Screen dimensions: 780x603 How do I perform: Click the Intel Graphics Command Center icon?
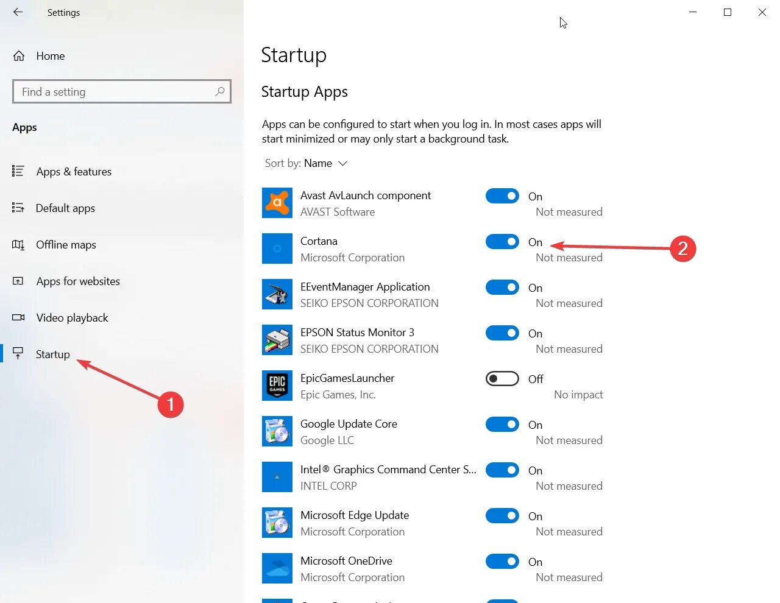277,477
